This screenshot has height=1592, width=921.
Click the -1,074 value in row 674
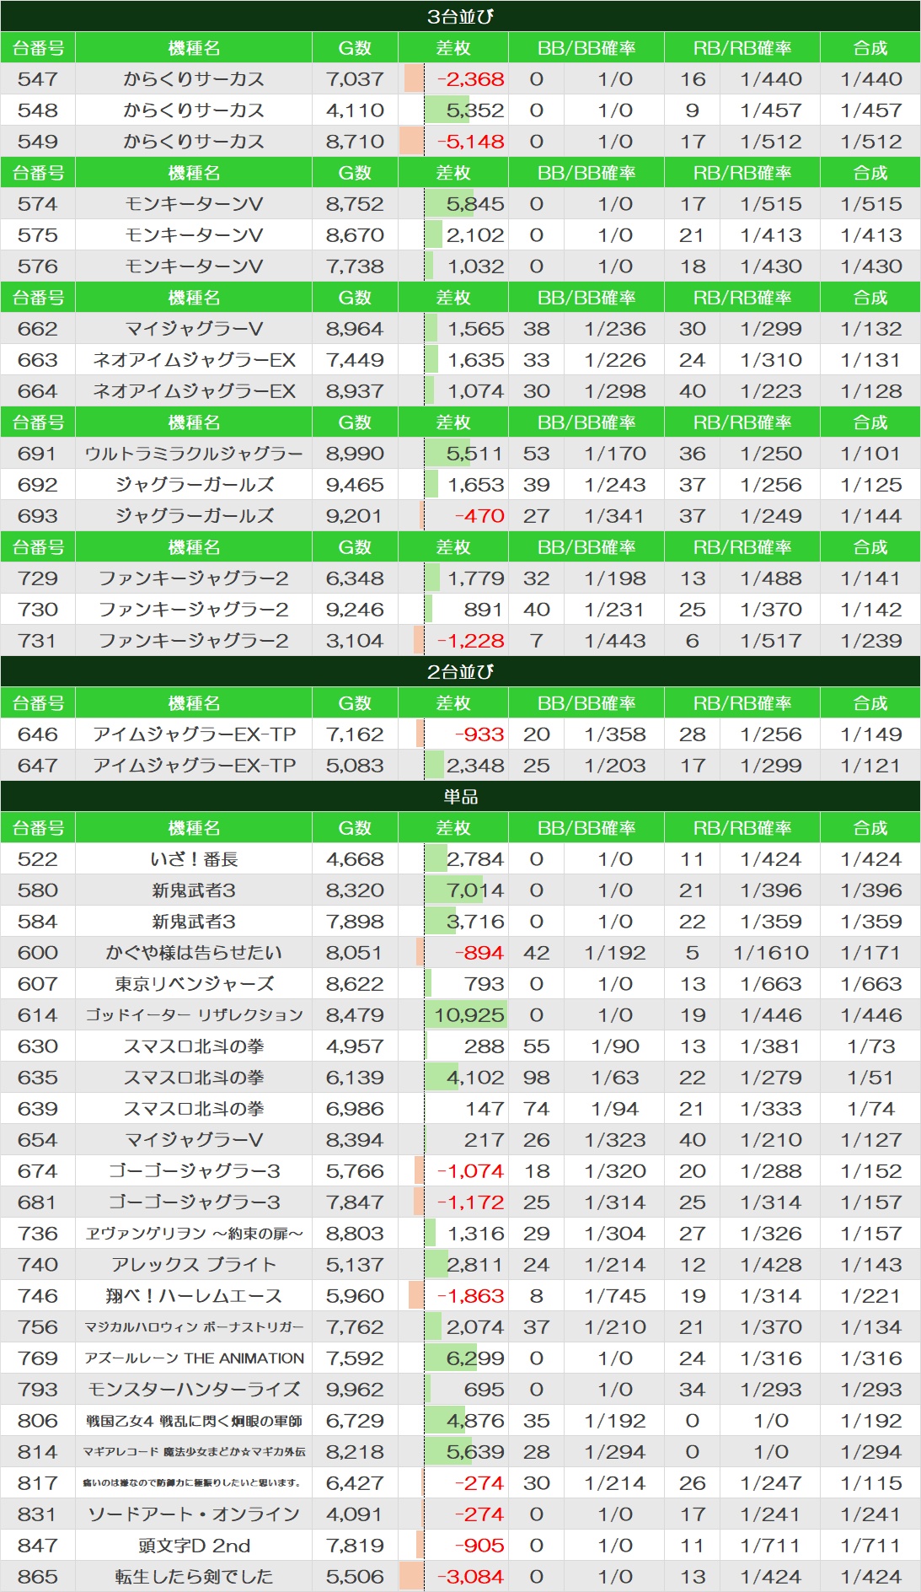470,1171
